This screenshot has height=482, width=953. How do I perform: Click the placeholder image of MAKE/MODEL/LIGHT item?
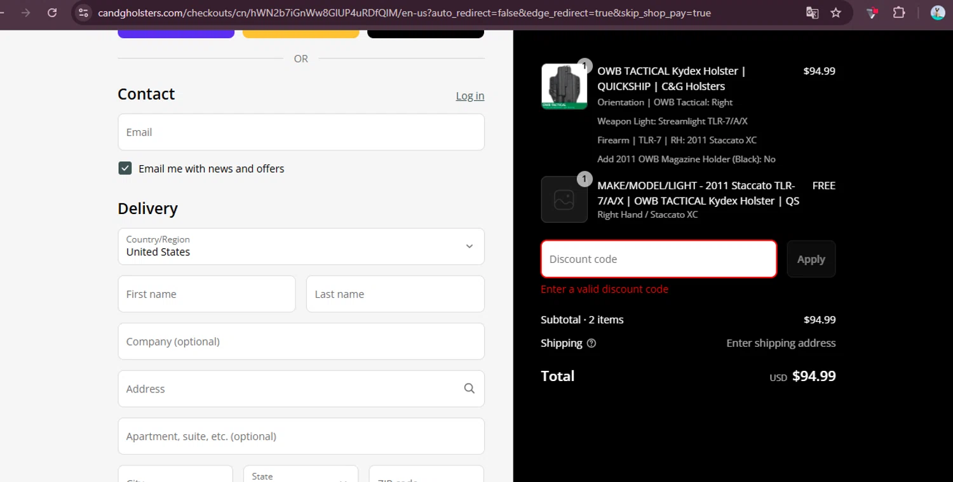(x=564, y=199)
